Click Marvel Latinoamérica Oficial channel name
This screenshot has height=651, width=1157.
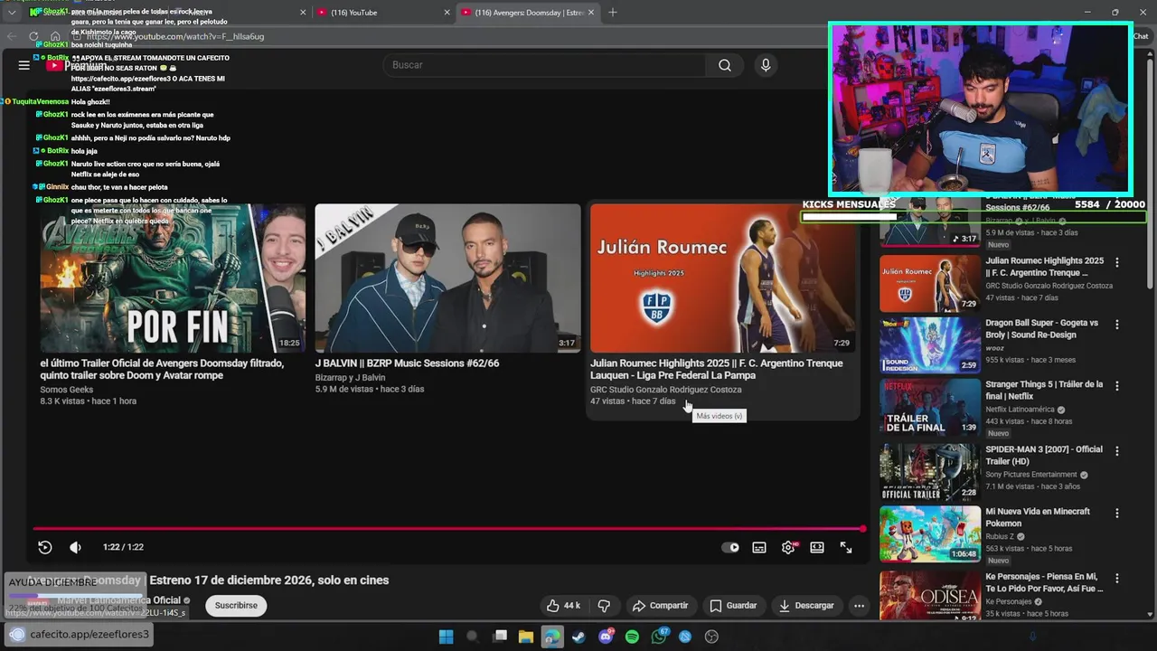click(118, 600)
